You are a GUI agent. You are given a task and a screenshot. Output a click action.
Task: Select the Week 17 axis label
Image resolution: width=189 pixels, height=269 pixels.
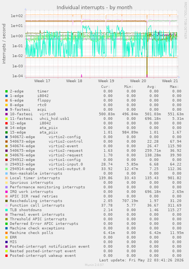[x=42, y=81]
